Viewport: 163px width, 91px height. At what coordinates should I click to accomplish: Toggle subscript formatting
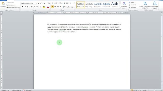point(34,7)
